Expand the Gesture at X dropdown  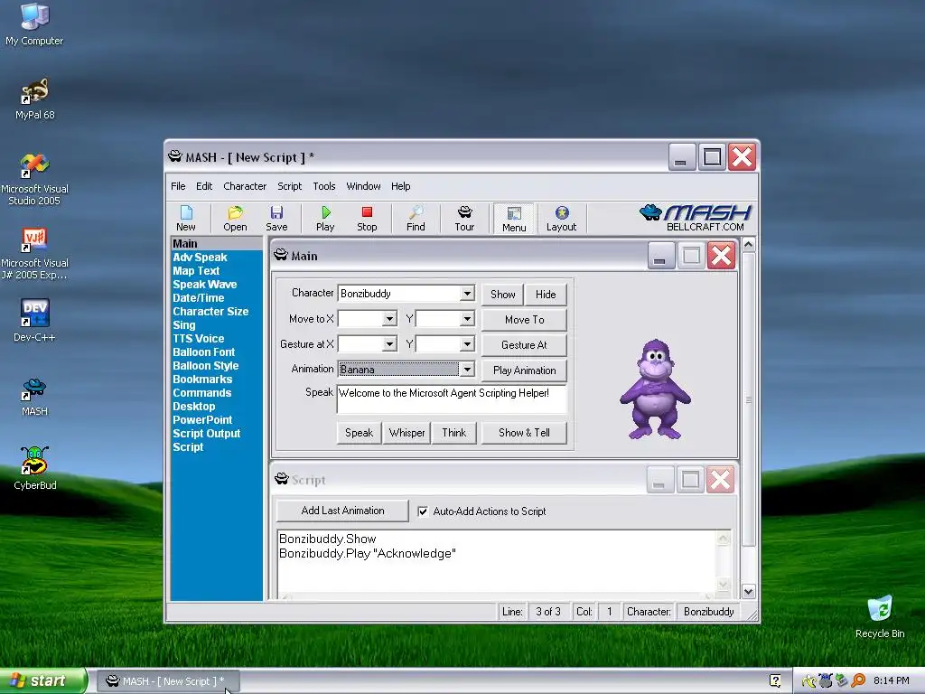click(x=389, y=344)
